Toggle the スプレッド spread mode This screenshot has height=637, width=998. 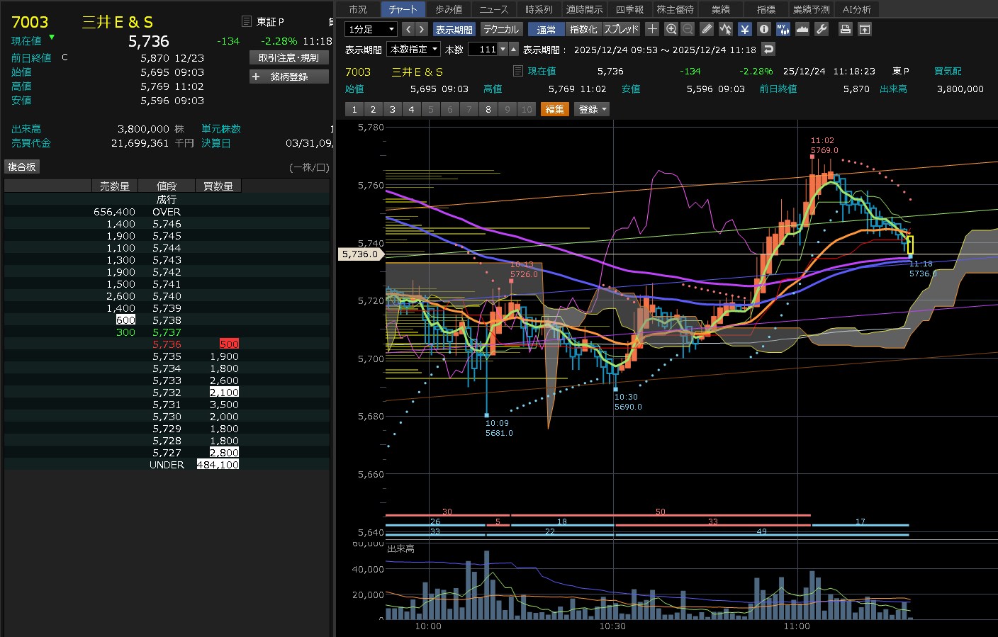pyautogui.click(x=621, y=29)
